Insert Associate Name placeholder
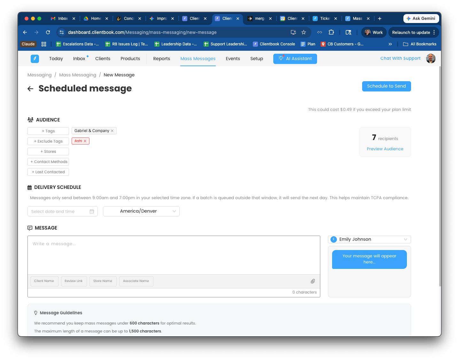This screenshot has height=360, width=459. coord(136,281)
